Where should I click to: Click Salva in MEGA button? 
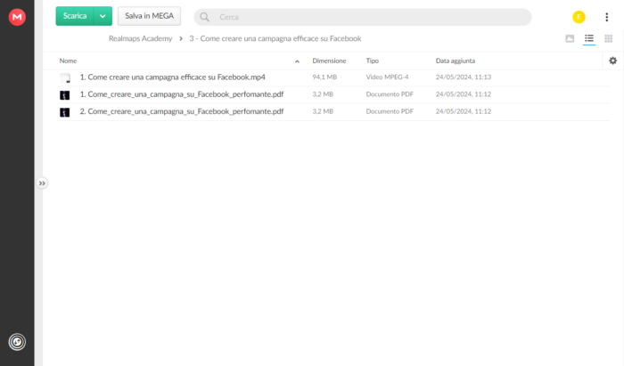click(x=149, y=16)
